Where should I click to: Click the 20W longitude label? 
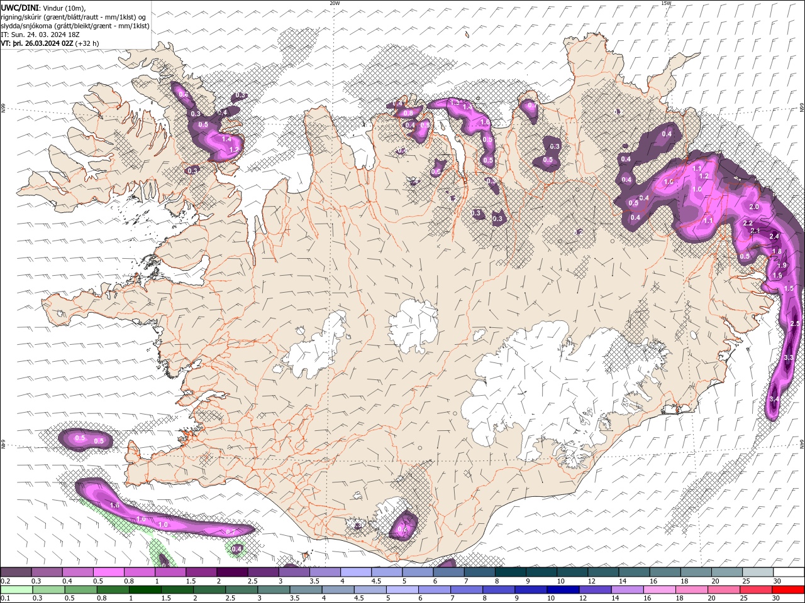tap(335, 3)
